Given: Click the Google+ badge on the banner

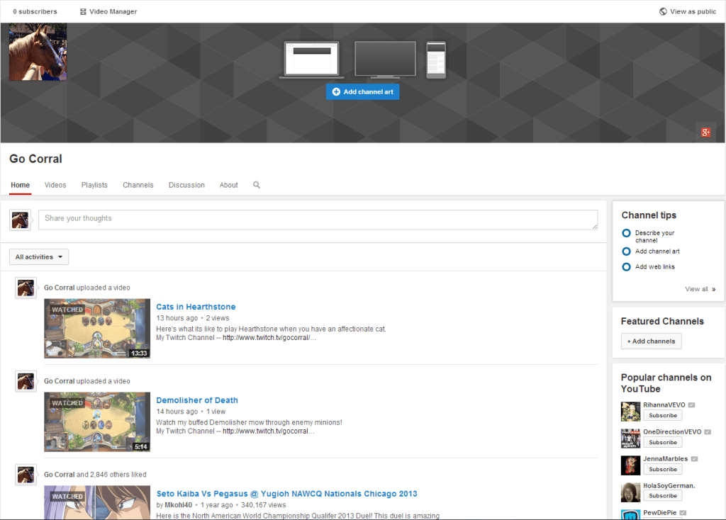Looking at the screenshot, I should coord(705,132).
